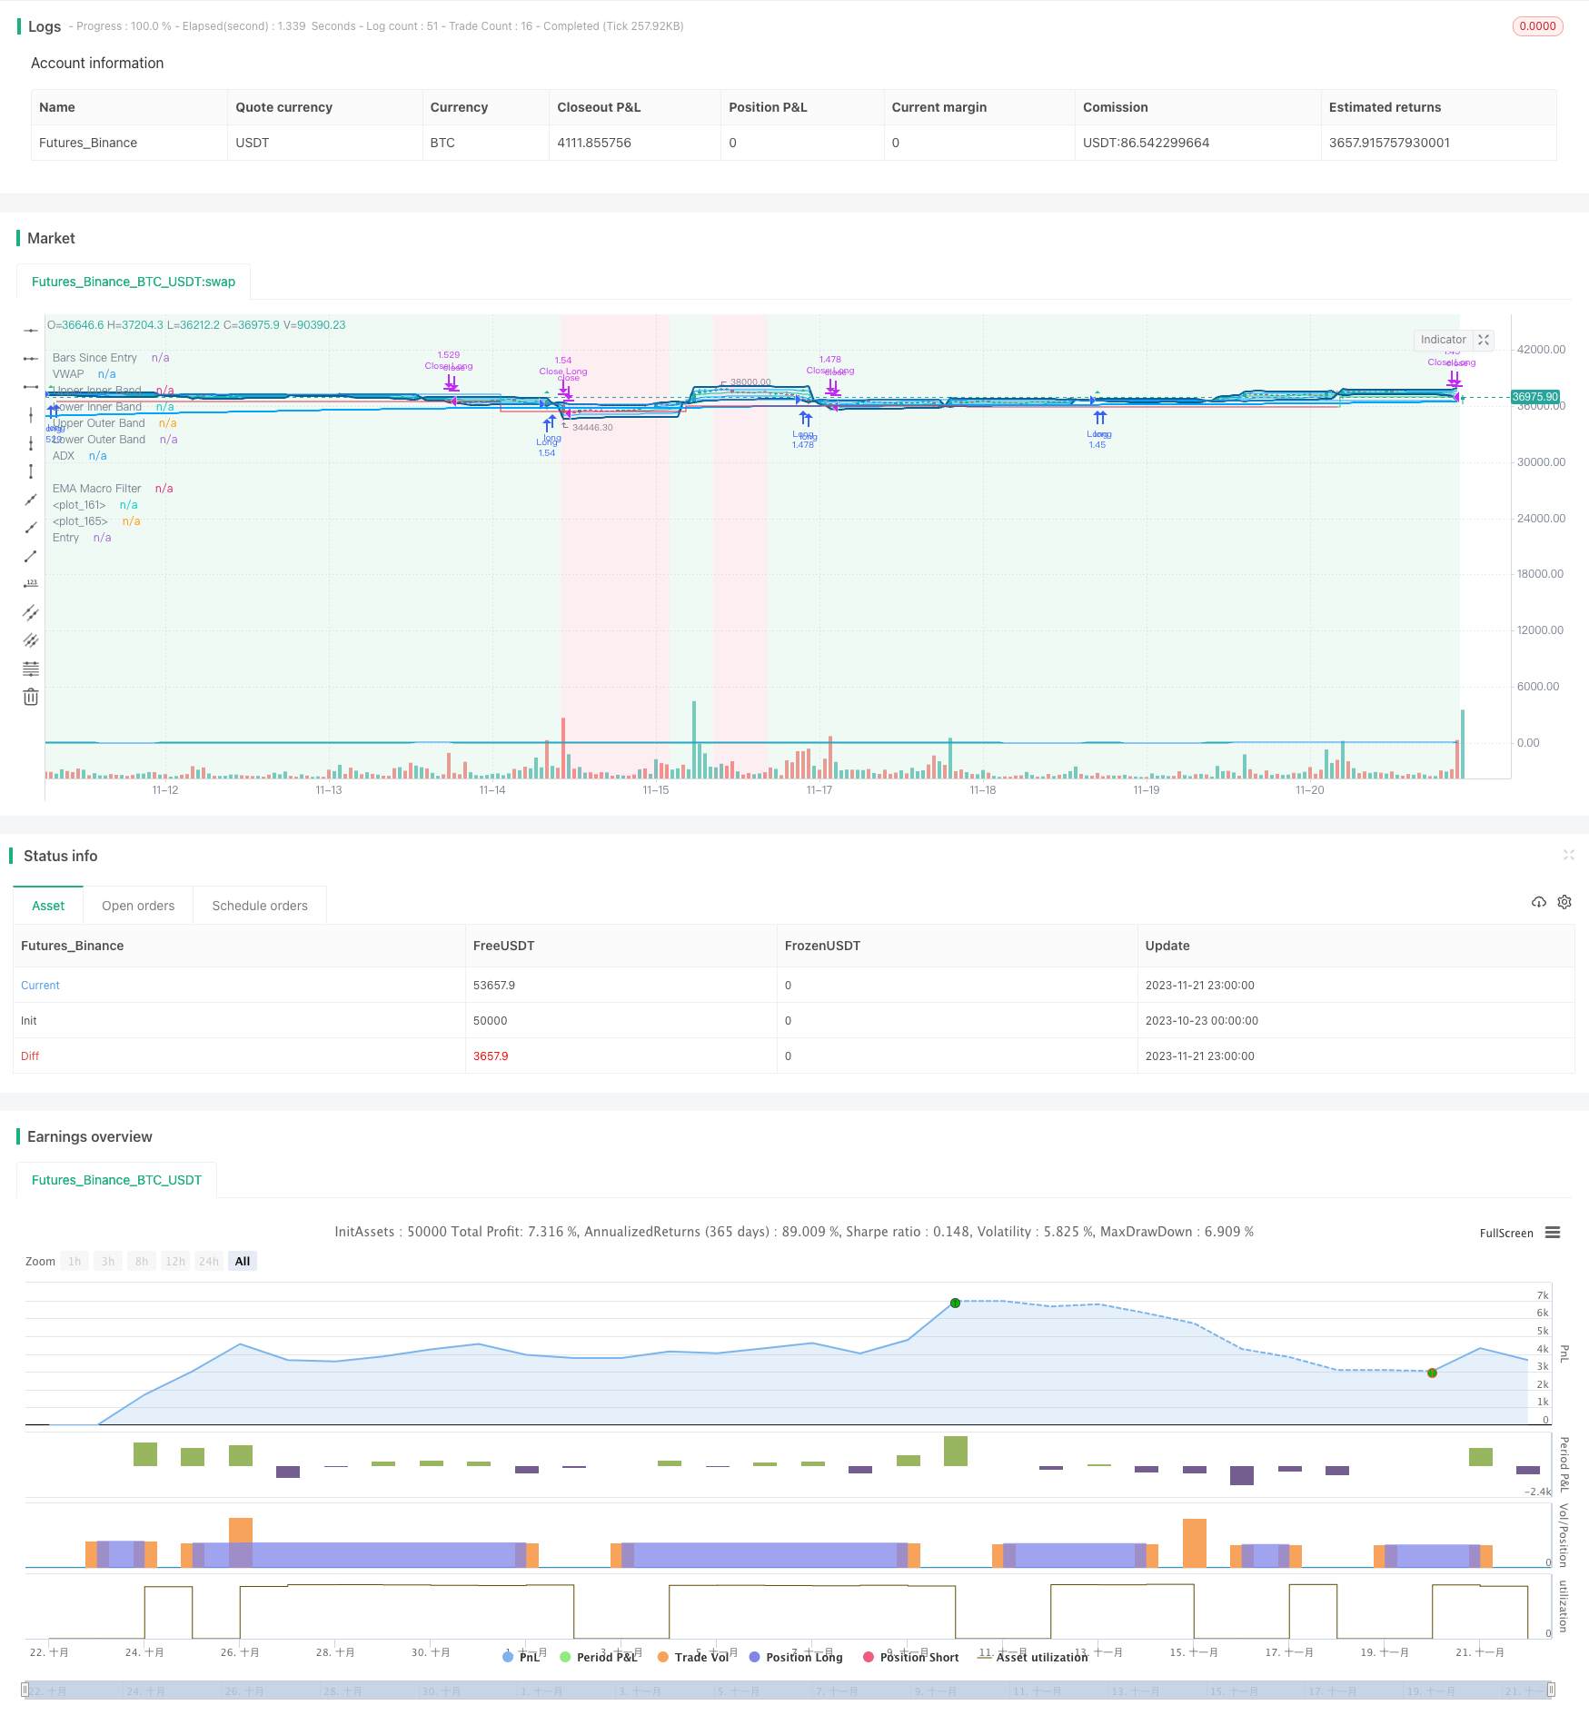Screen dimensions: 1589x1725
Task: Switch to the Schedule orders tab
Action: (x=260, y=906)
